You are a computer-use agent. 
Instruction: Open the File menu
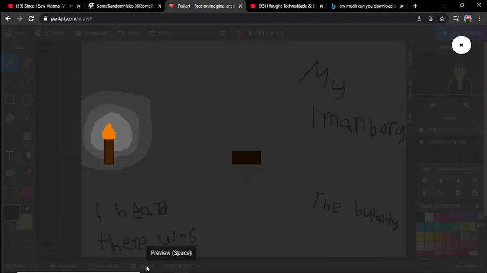click(15, 33)
